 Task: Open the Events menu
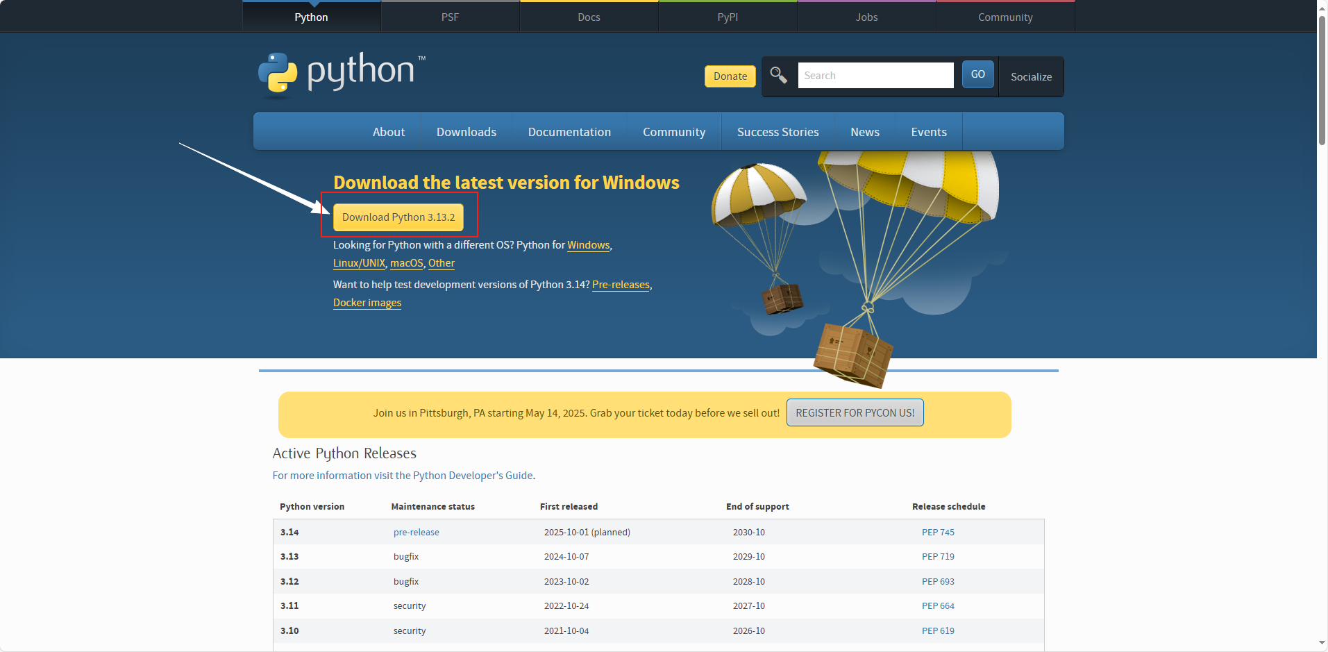coord(928,131)
